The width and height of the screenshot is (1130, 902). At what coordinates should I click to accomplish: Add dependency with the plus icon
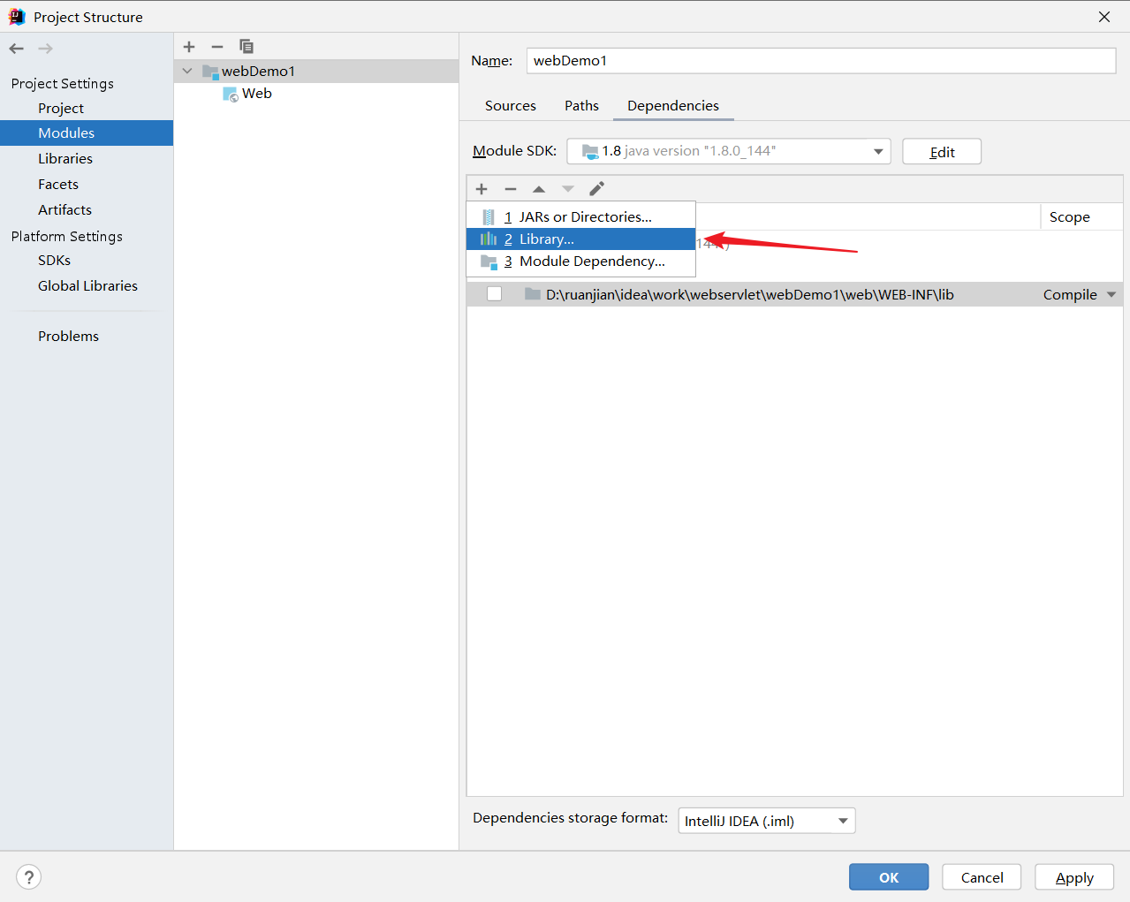pos(482,188)
